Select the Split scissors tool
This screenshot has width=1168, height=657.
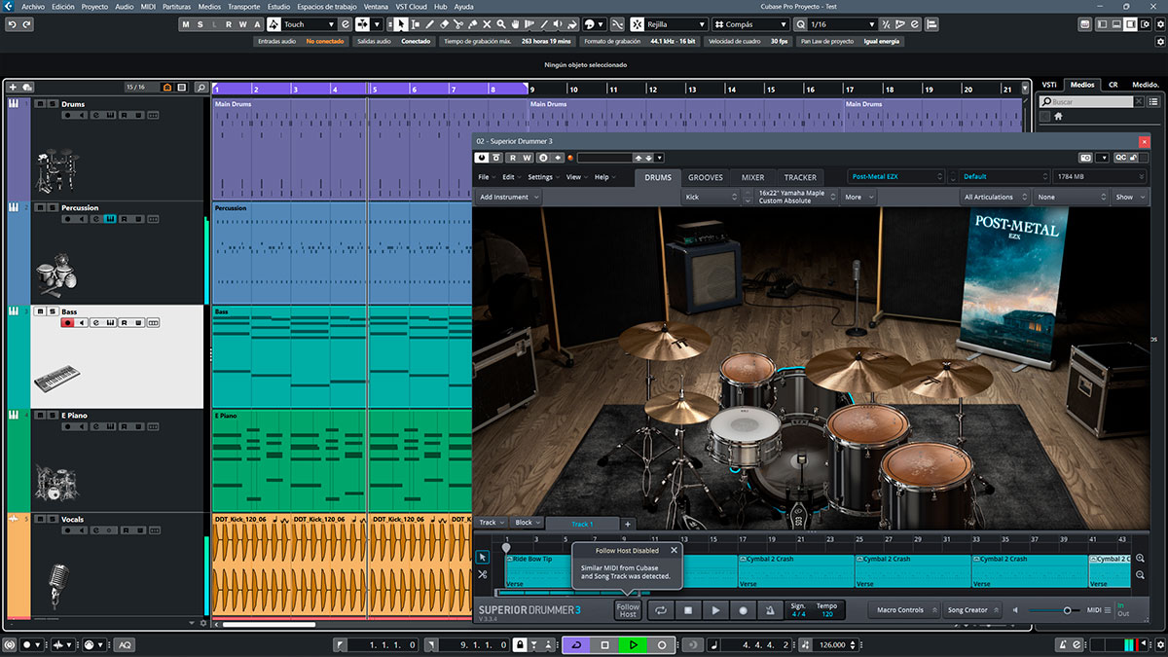458,24
